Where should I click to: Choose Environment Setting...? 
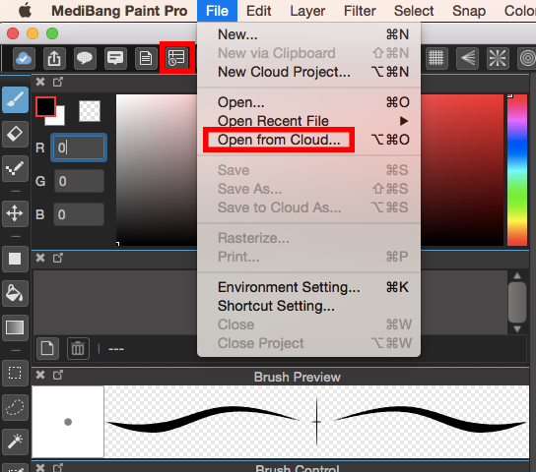(308, 287)
